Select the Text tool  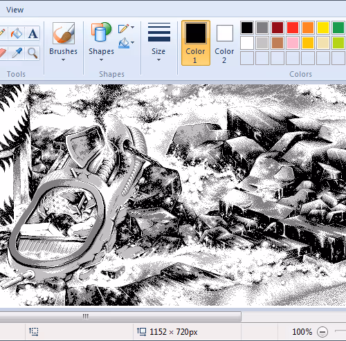coord(33,33)
